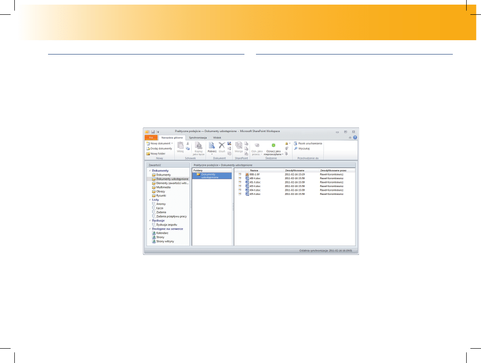
Task: Click the save icon in quick access toolbar
Action: (x=153, y=132)
